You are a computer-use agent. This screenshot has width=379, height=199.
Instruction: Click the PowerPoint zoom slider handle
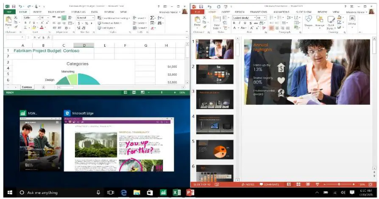(339, 184)
